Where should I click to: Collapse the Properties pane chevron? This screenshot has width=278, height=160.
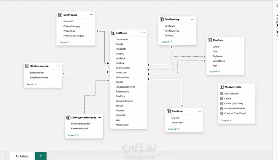click(277, 6)
